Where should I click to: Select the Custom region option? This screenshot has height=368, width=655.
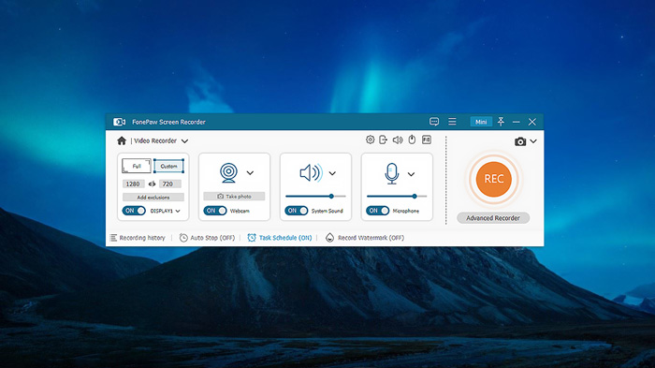click(x=168, y=166)
